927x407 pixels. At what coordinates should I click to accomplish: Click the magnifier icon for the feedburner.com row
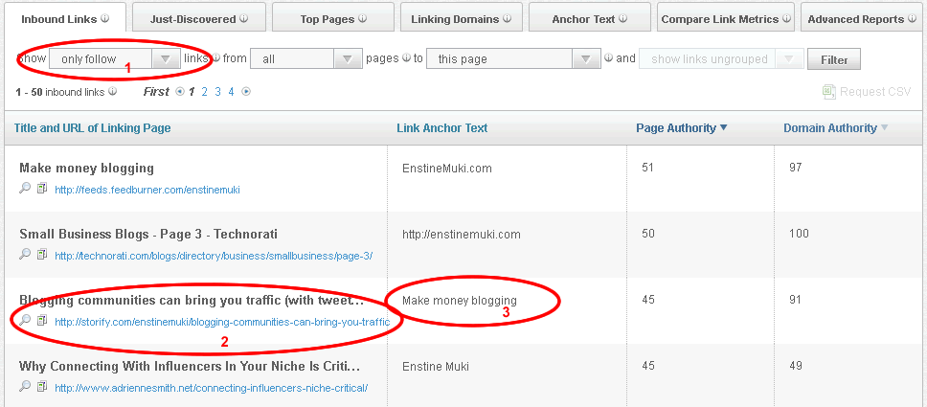[x=25, y=189]
